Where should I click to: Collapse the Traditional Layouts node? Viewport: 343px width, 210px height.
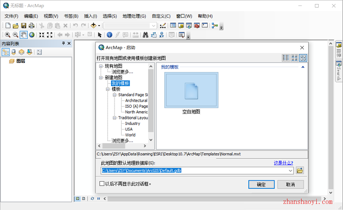point(115,118)
